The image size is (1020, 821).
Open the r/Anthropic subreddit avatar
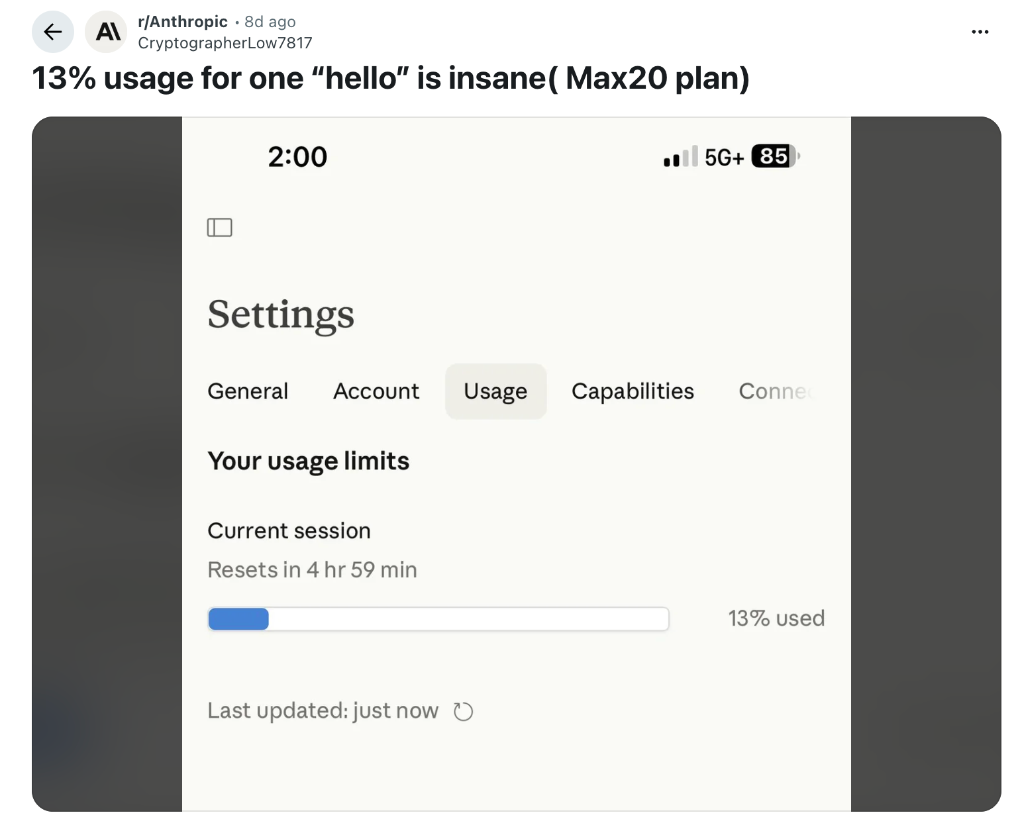pos(106,32)
